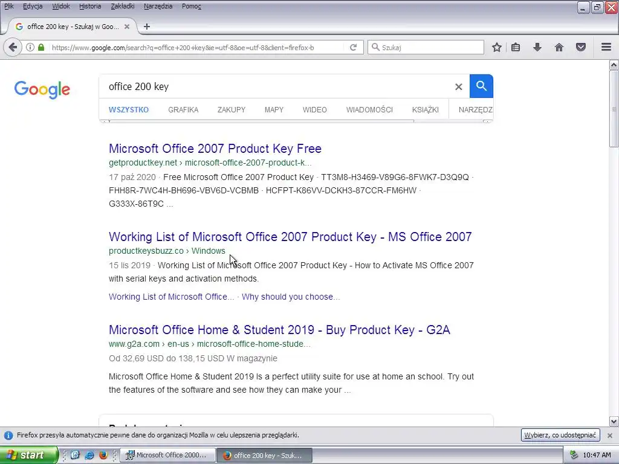The height and width of the screenshot is (464, 619).
Task: Click the 'Szukaj' browser search box
Action: (426, 47)
